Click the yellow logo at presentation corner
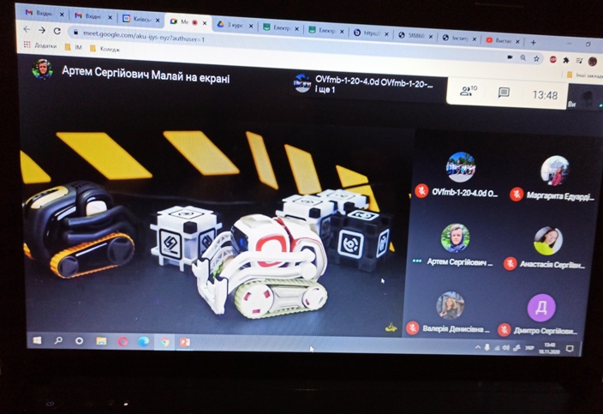603x414 pixels. click(x=391, y=327)
